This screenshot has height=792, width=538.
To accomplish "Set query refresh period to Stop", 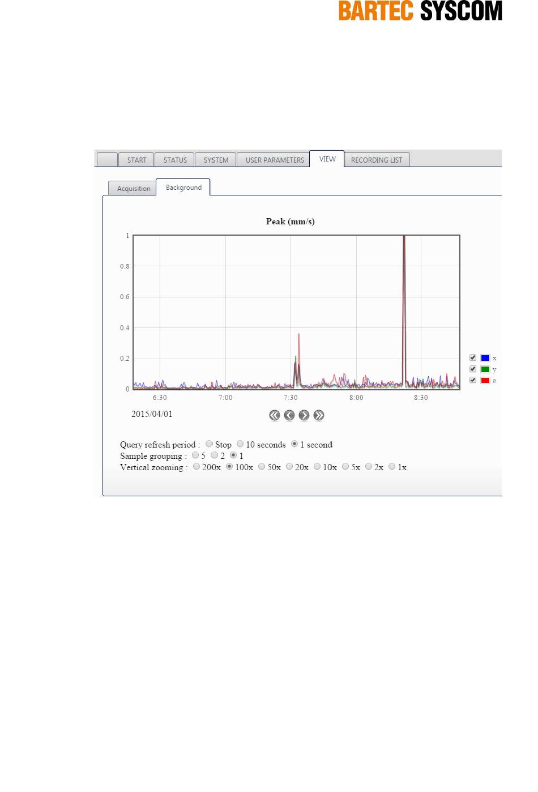I will point(209,444).
